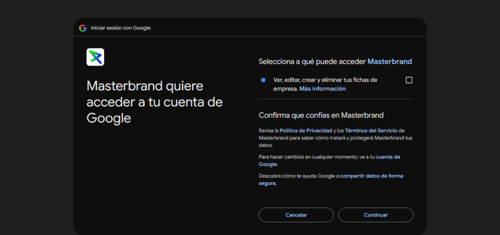Viewport: 500px width, 235px height.
Task: Click the "Confirma que confías en Masterbrand" heading
Action: point(321,115)
